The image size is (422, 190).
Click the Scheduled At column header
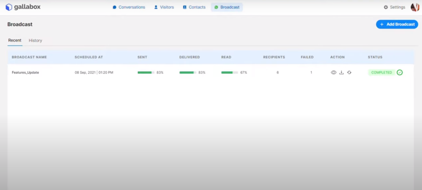(89, 57)
